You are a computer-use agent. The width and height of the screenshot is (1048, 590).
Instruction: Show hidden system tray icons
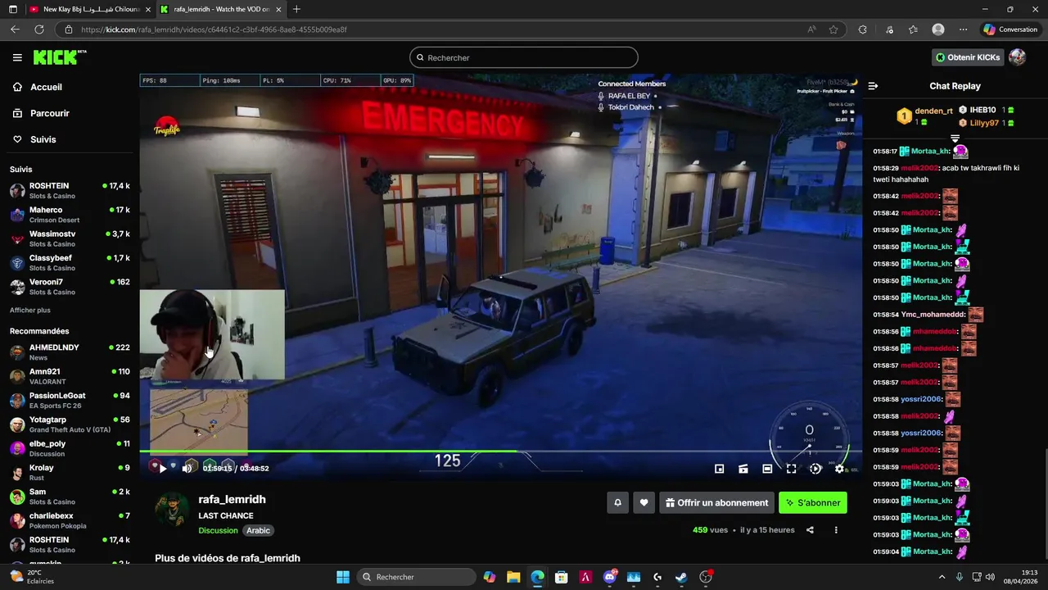click(x=942, y=577)
